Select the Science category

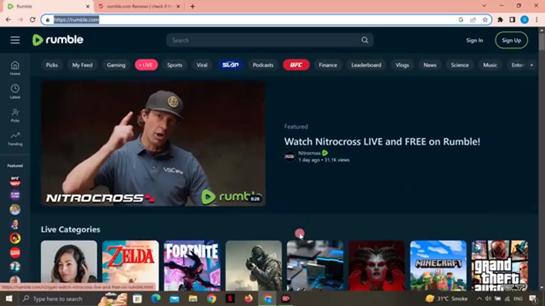[460, 65]
